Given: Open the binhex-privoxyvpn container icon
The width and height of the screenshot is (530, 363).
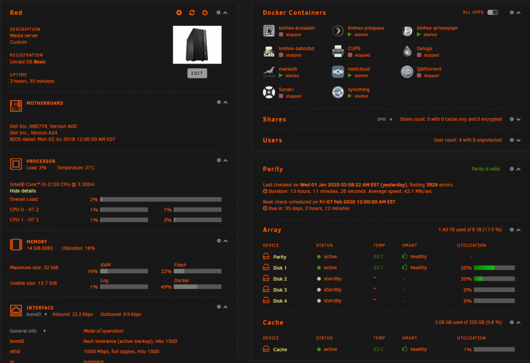Looking at the screenshot, I should click(x=407, y=31).
